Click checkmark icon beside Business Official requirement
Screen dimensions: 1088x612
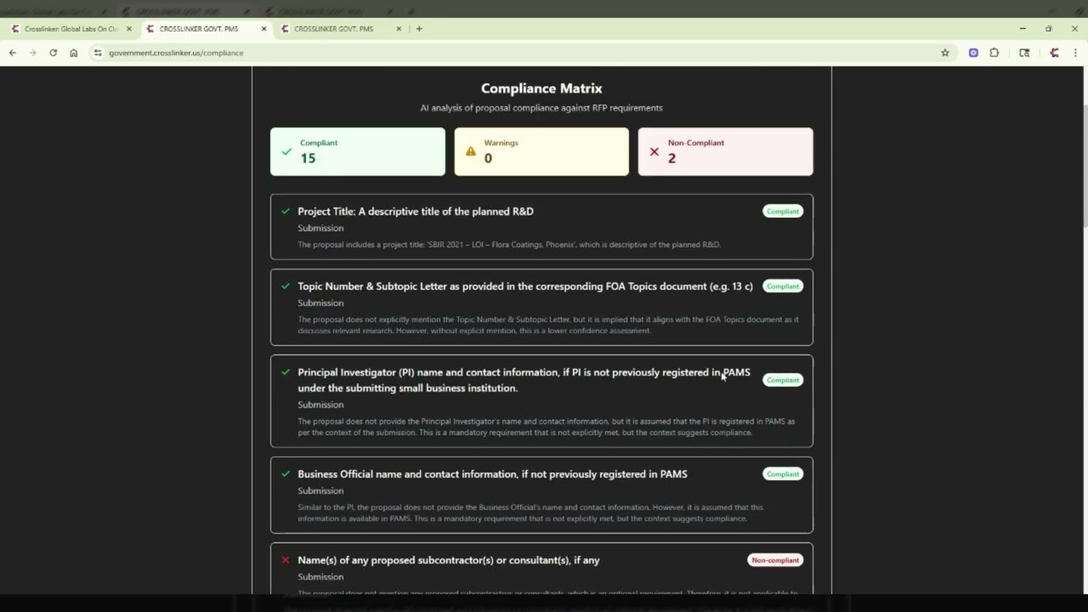(286, 474)
